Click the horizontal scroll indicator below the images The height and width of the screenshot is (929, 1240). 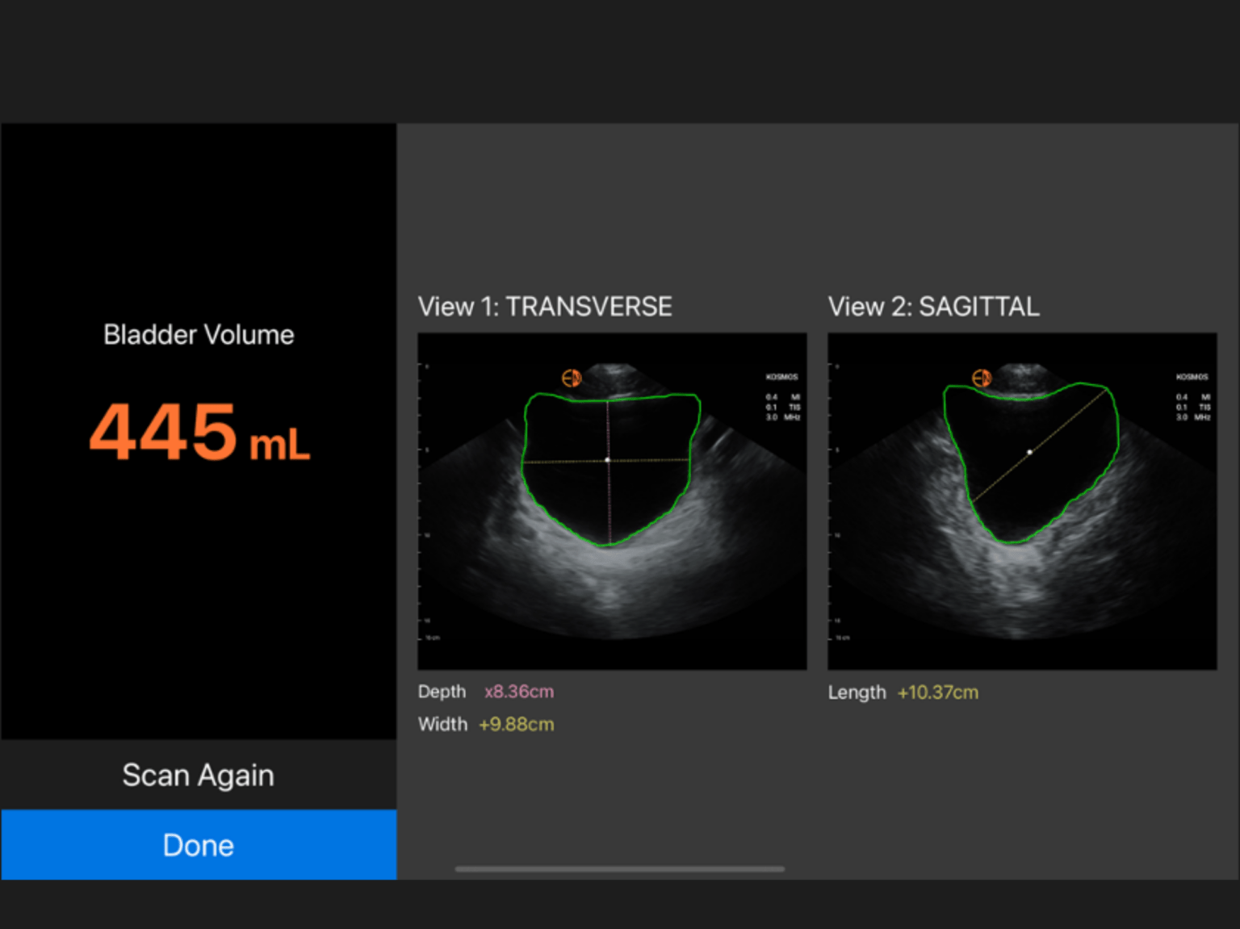(620, 869)
